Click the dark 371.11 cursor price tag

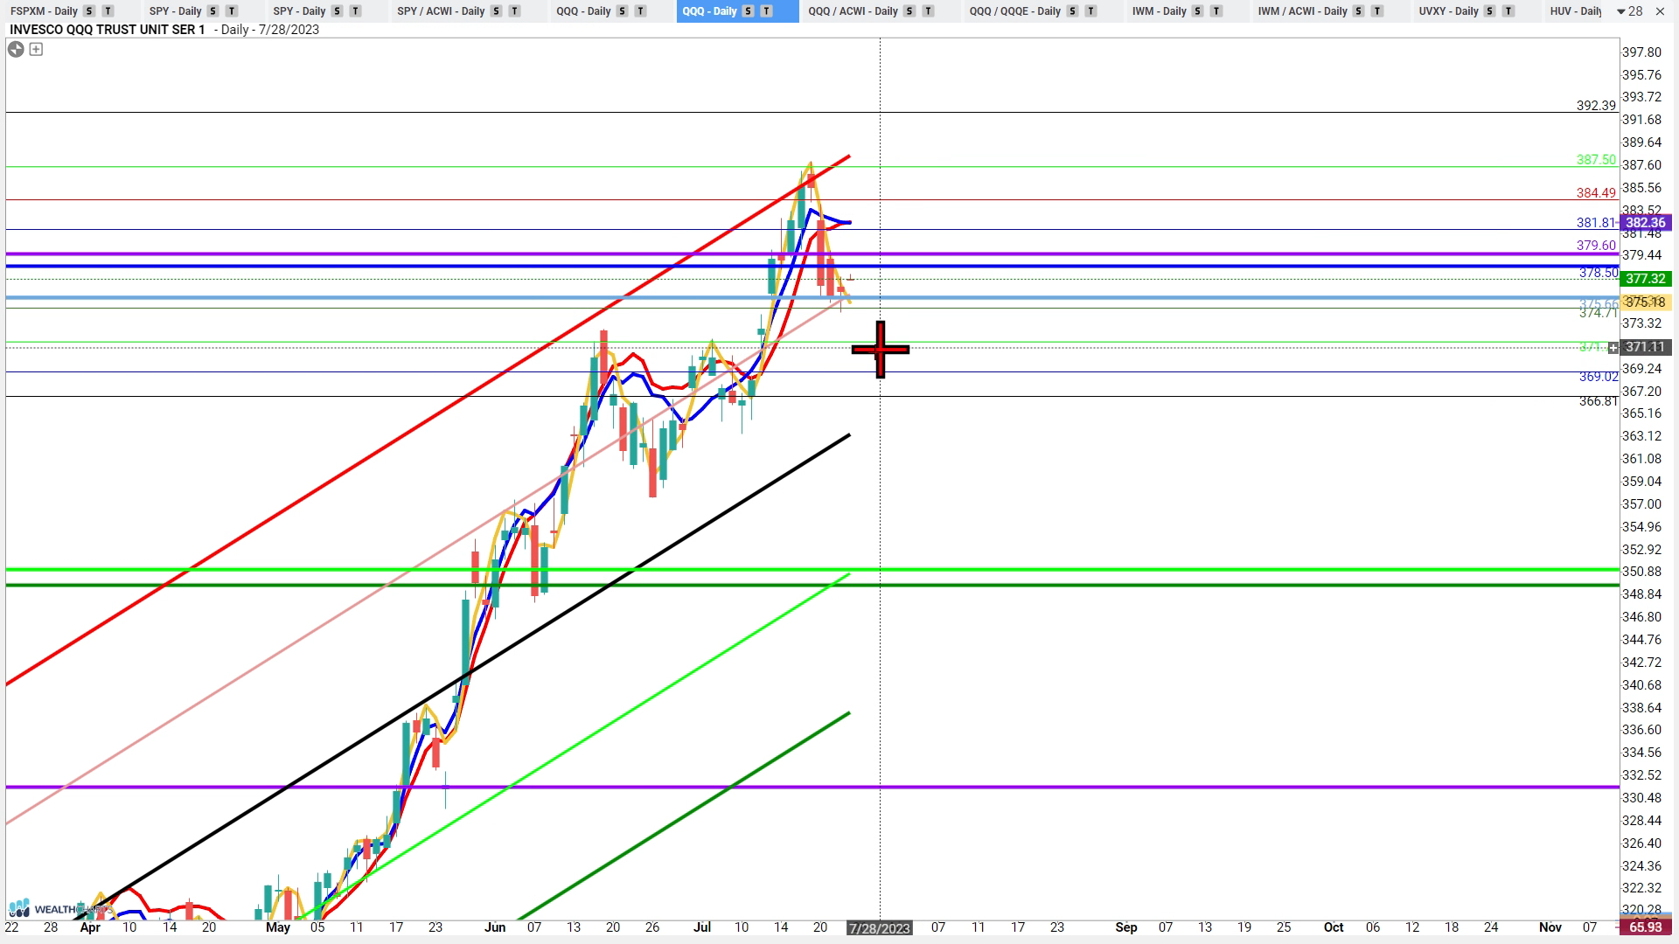pos(1646,348)
